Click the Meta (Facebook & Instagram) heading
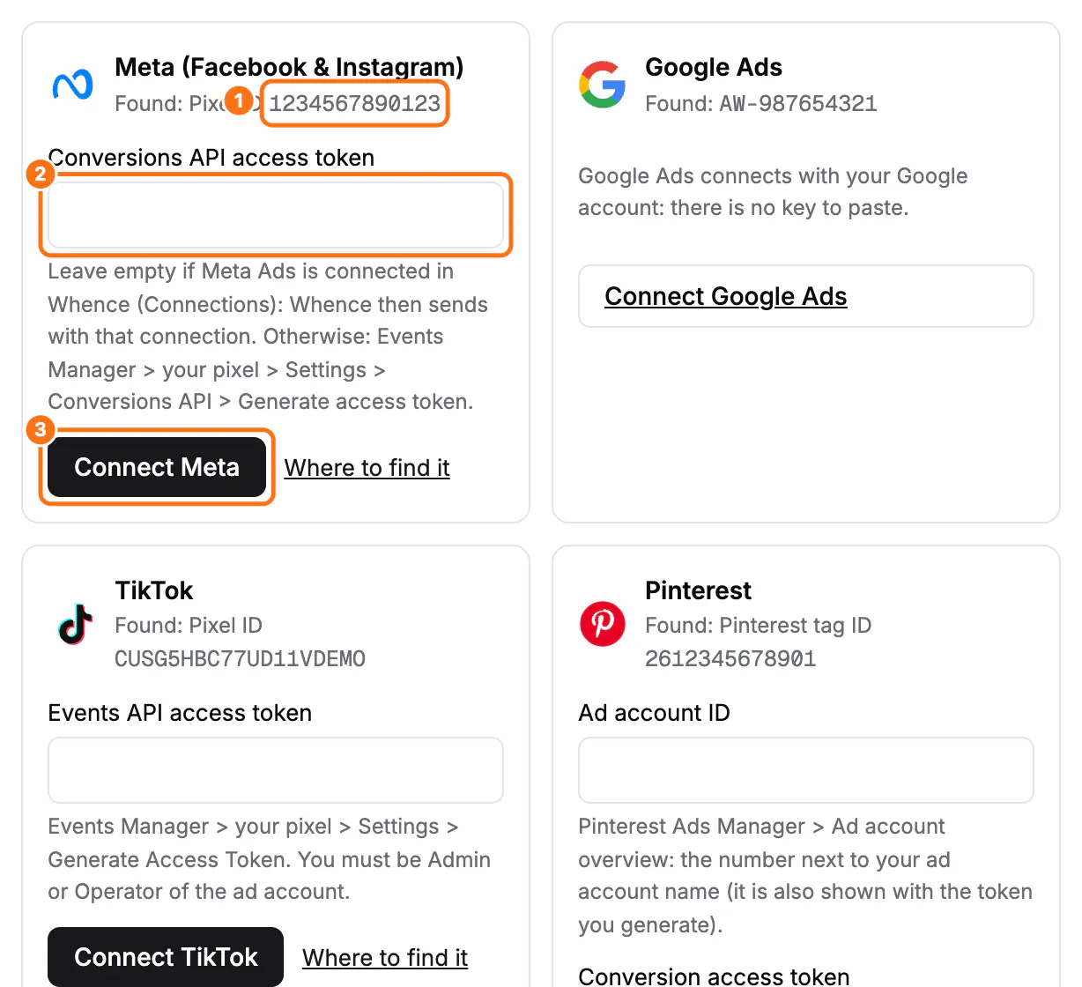1082x987 pixels. click(289, 67)
